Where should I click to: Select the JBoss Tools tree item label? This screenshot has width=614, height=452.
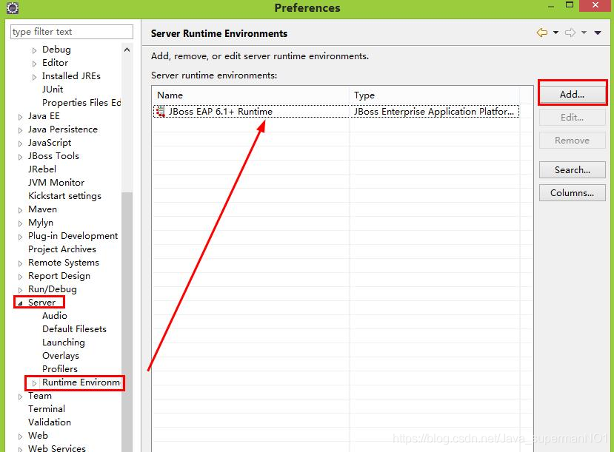(53, 155)
